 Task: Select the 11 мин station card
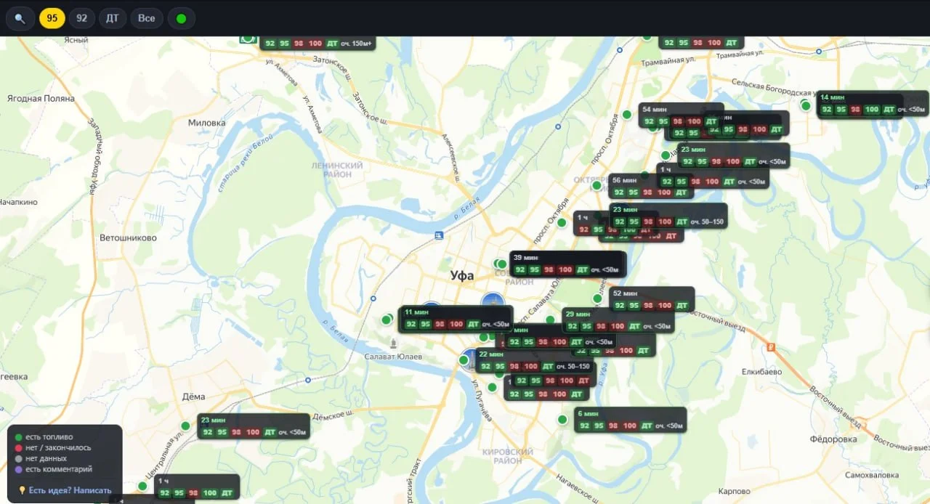(456, 319)
